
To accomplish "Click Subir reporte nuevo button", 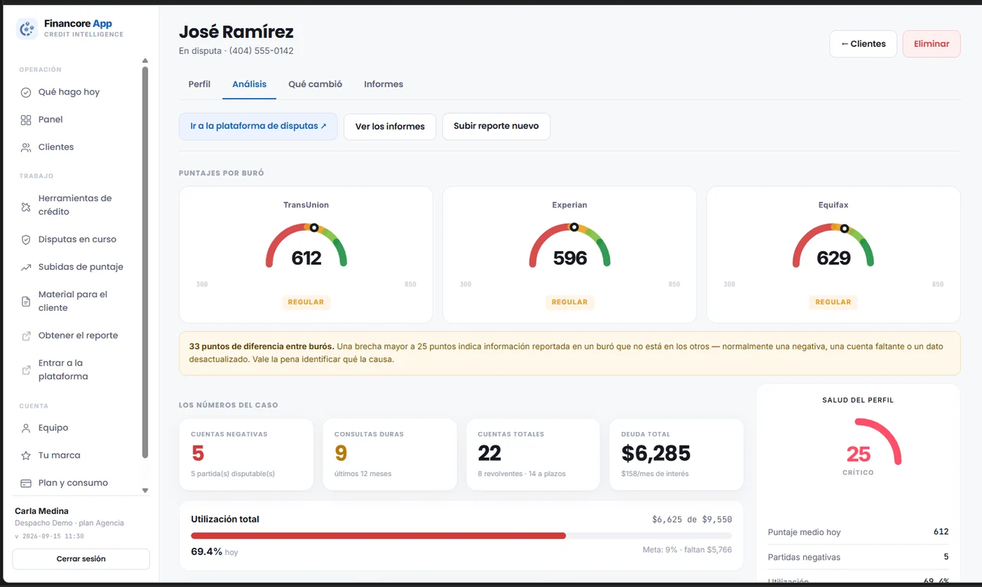I will point(496,126).
